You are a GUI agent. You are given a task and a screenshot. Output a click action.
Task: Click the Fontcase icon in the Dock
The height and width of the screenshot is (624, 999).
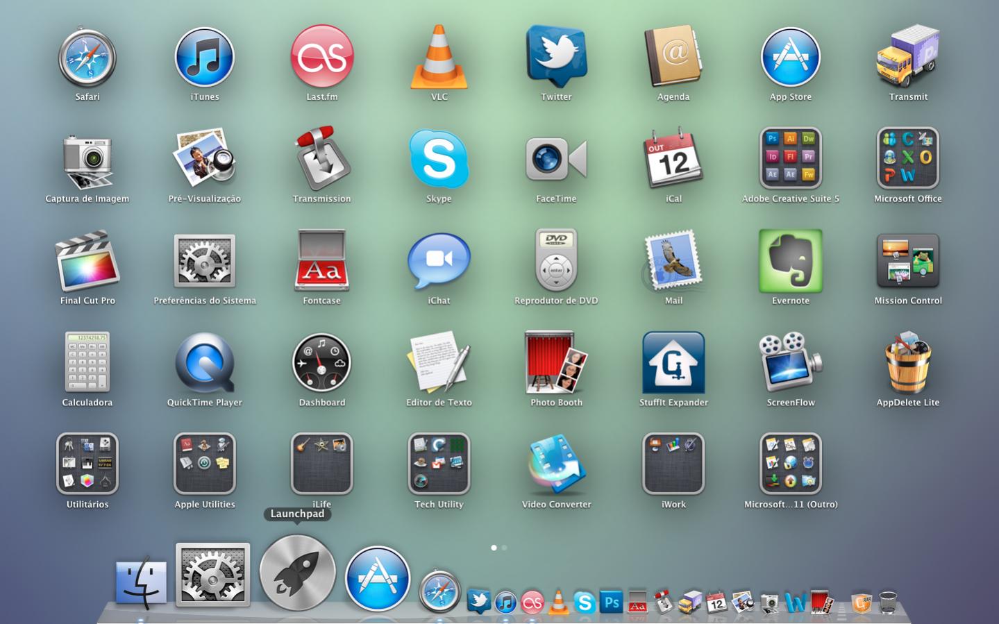pos(637,602)
